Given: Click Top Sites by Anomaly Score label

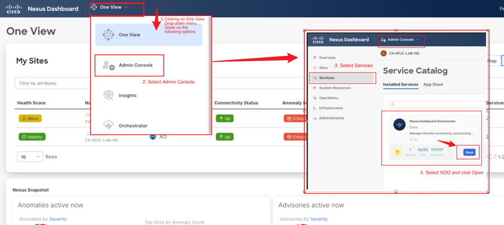Looking at the screenshot, I should 174,222.
